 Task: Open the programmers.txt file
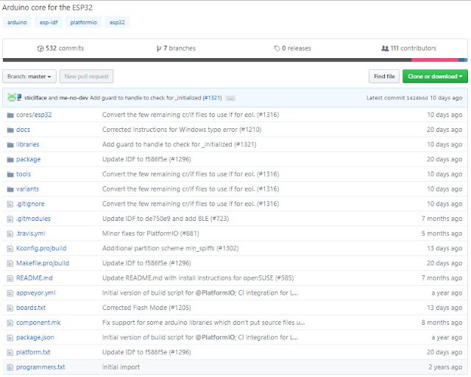(x=40, y=367)
